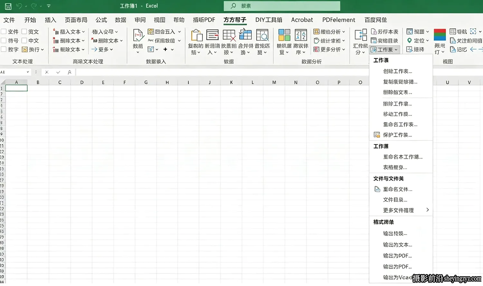Click the fx insert function icon
Screen dimensions: 483x286
point(69,72)
